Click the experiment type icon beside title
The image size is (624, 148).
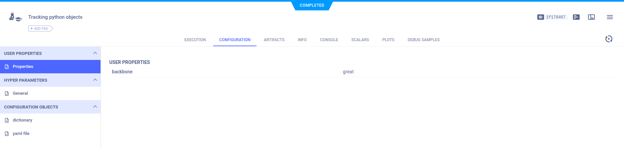point(15,17)
